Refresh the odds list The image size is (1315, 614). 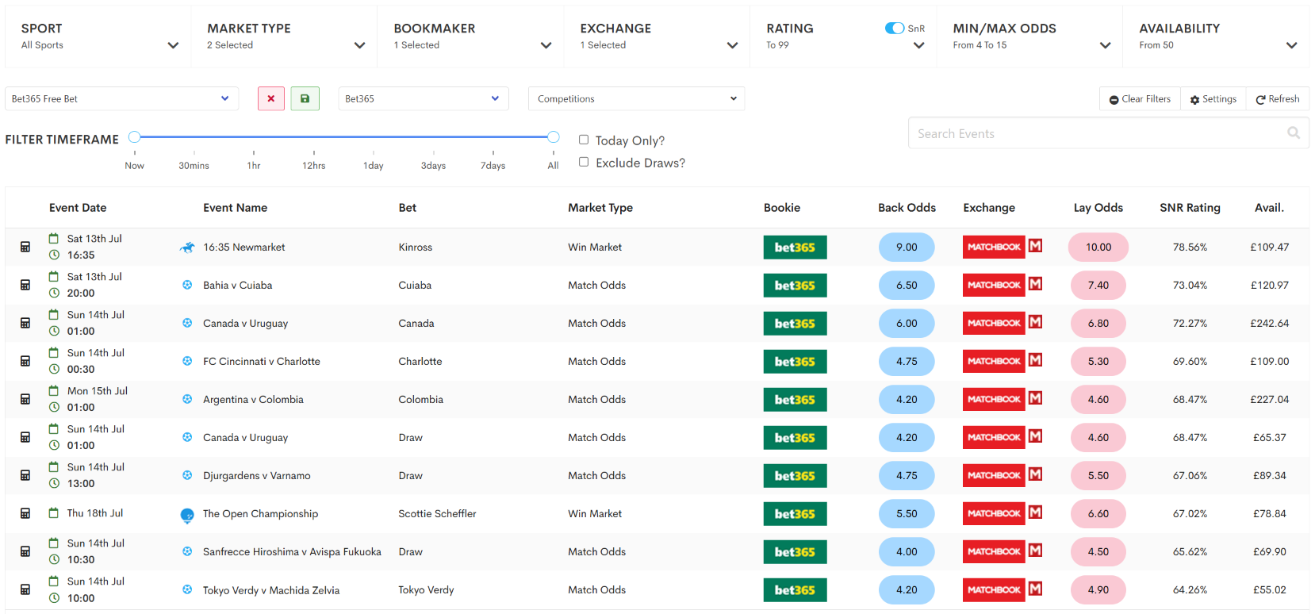click(x=1278, y=99)
